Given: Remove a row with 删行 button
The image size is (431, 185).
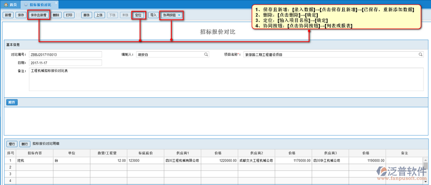Looking at the screenshot, I should (25, 143).
